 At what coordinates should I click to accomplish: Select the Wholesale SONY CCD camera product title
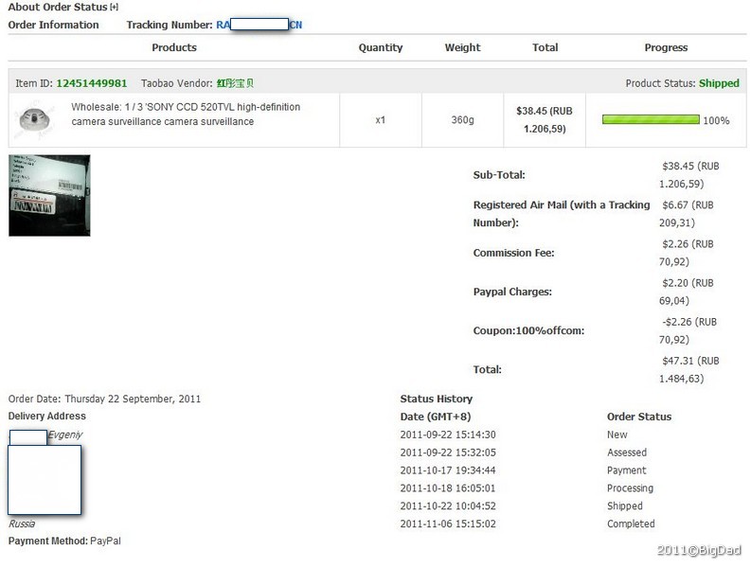186,114
